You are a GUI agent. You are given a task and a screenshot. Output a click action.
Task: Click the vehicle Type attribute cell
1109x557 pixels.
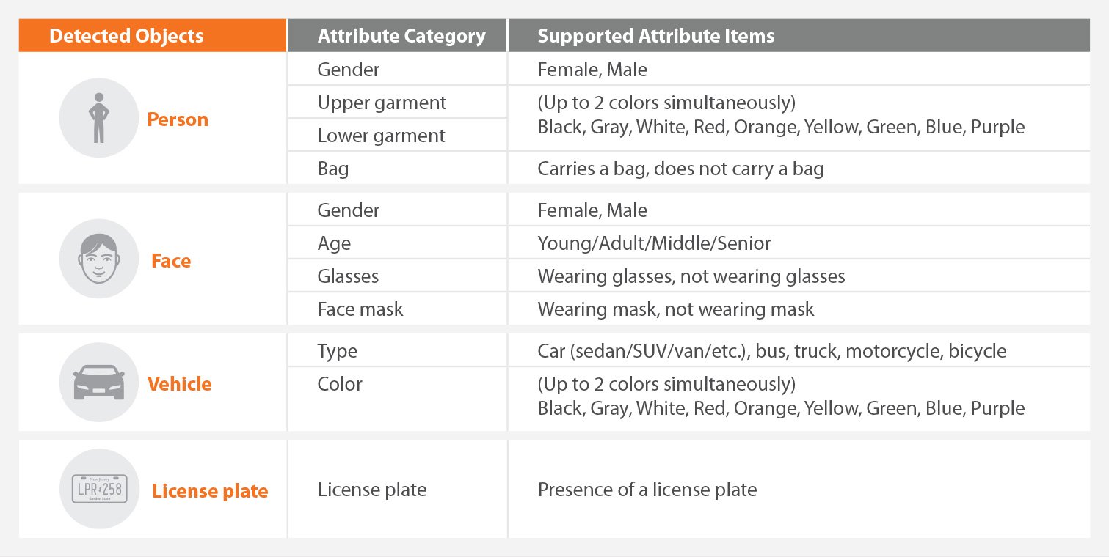click(x=397, y=350)
